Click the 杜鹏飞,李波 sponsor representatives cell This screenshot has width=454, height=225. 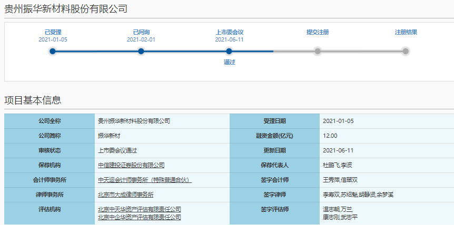pyautogui.click(x=338, y=165)
